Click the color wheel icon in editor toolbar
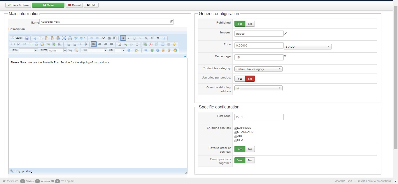Screen dimensions: 398x184 tap(175, 50)
